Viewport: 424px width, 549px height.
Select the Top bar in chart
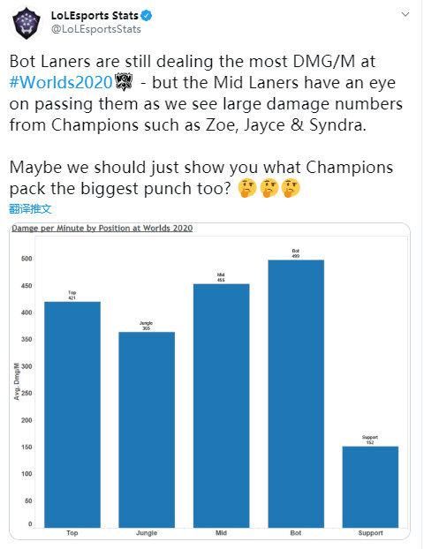coord(72,415)
